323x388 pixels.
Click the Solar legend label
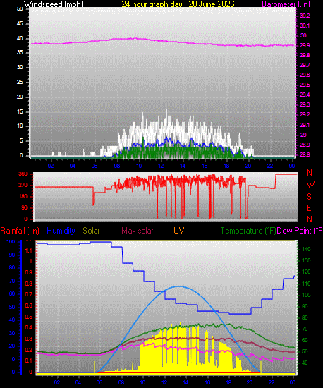point(91,231)
